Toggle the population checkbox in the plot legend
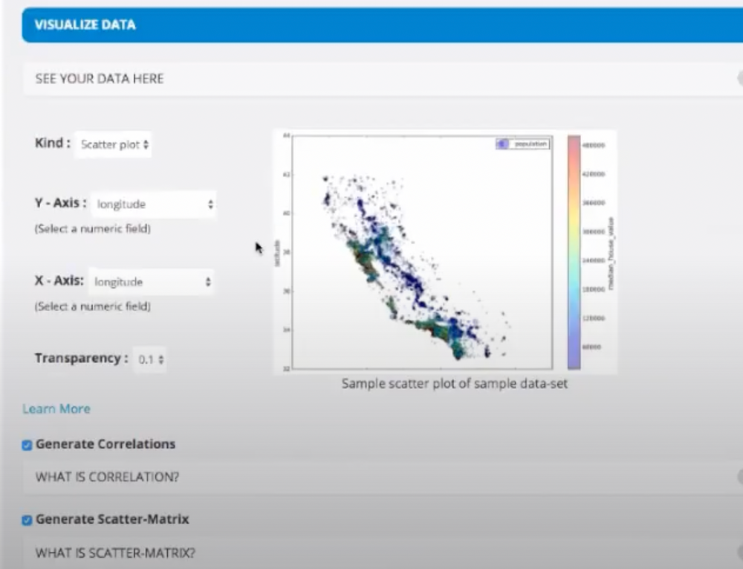Screen dimensions: 743x569 tap(503, 144)
